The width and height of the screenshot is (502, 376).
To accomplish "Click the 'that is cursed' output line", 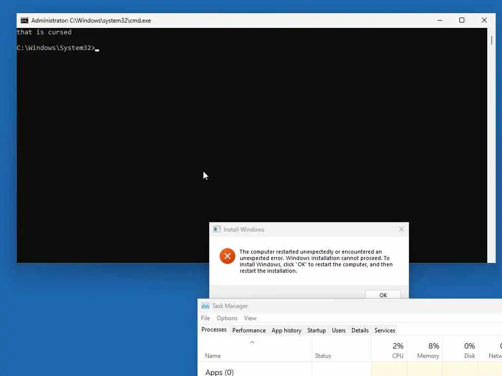I will click(x=44, y=32).
